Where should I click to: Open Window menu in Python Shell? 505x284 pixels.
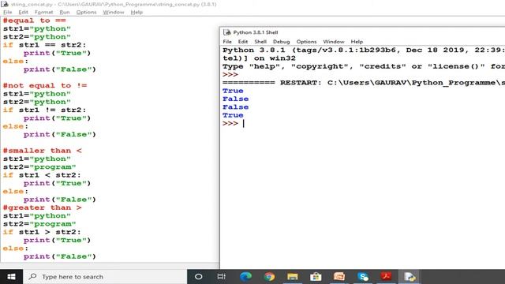pyautogui.click(x=334, y=42)
